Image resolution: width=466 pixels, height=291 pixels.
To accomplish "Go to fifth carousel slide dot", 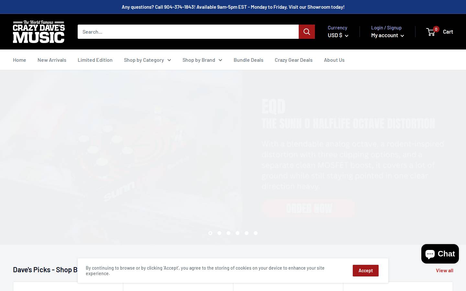I will [247, 233].
